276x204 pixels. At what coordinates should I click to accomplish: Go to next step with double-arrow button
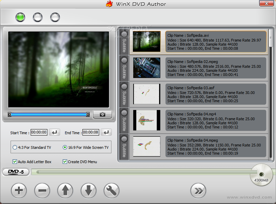click(198, 190)
